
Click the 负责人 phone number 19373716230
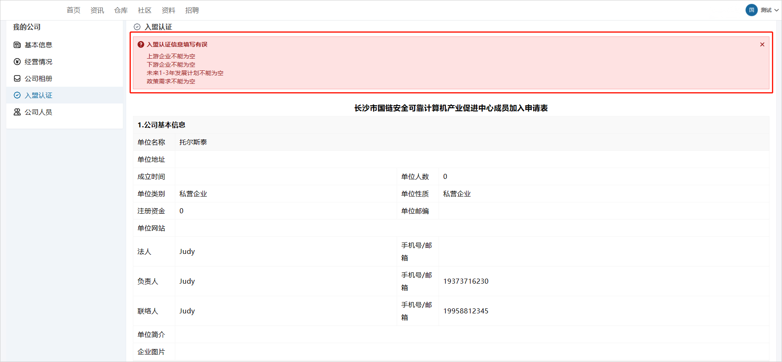click(465, 281)
